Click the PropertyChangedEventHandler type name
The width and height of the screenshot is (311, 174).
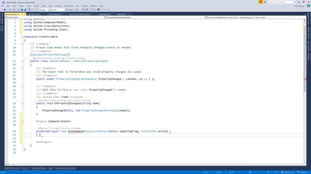coord(76,79)
